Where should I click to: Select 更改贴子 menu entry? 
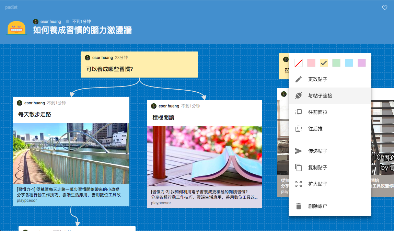click(x=330, y=79)
